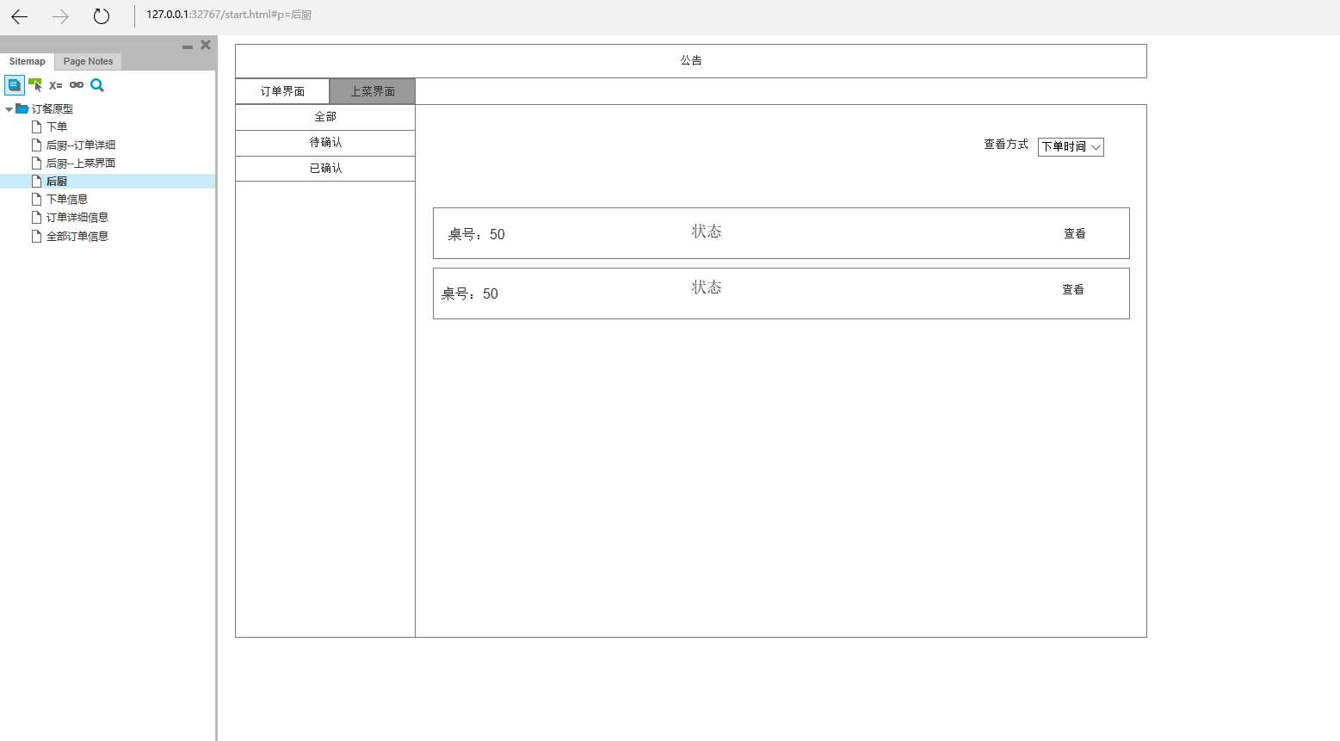This screenshot has height=741, width=1340.
Task: Click the 订餐原型 folder icon
Action: coord(22,108)
